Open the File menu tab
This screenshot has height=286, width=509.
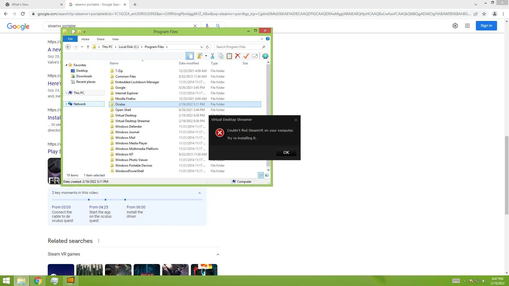[x=70, y=39]
